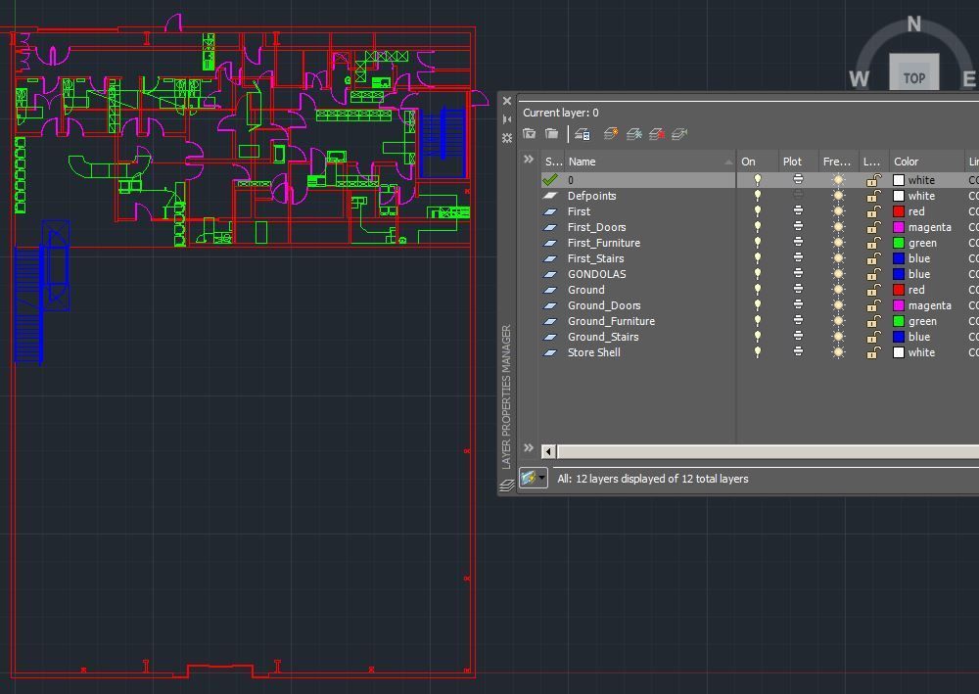This screenshot has width=979, height=694.
Task: Click the sort arrow in the Name column header
Action: tap(728, 162)
